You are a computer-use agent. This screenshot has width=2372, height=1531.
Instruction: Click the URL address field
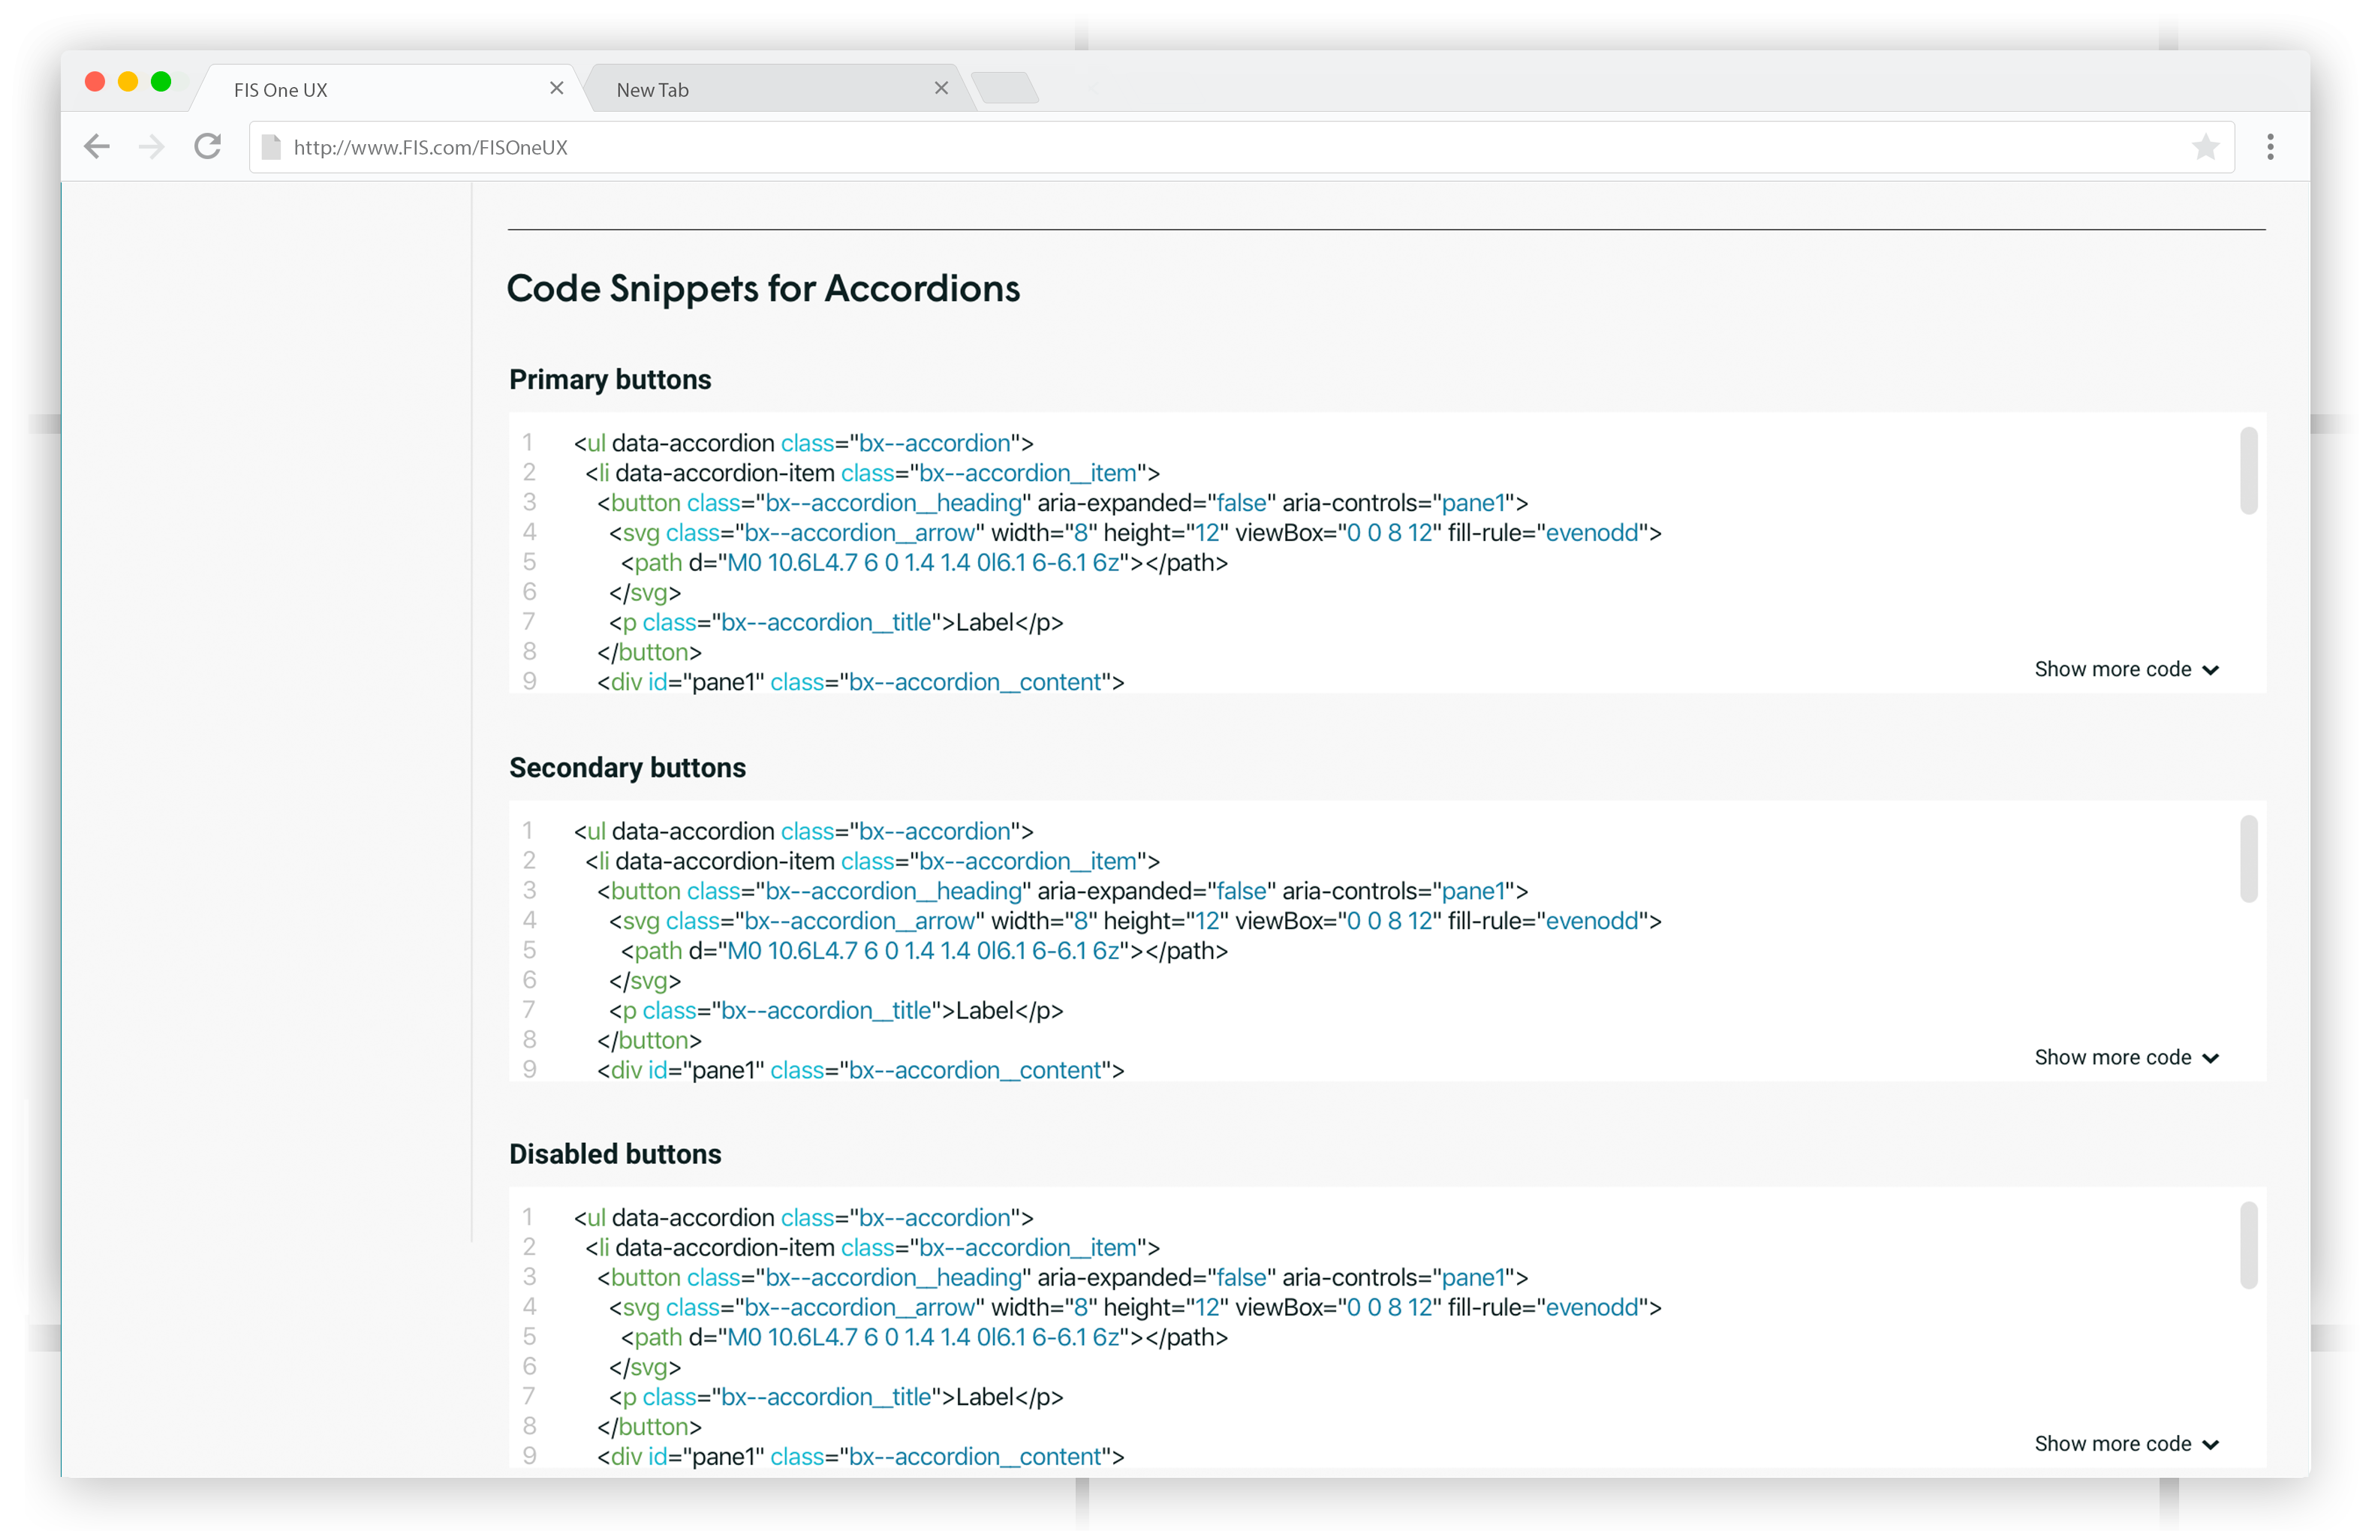pos(1193,147)
